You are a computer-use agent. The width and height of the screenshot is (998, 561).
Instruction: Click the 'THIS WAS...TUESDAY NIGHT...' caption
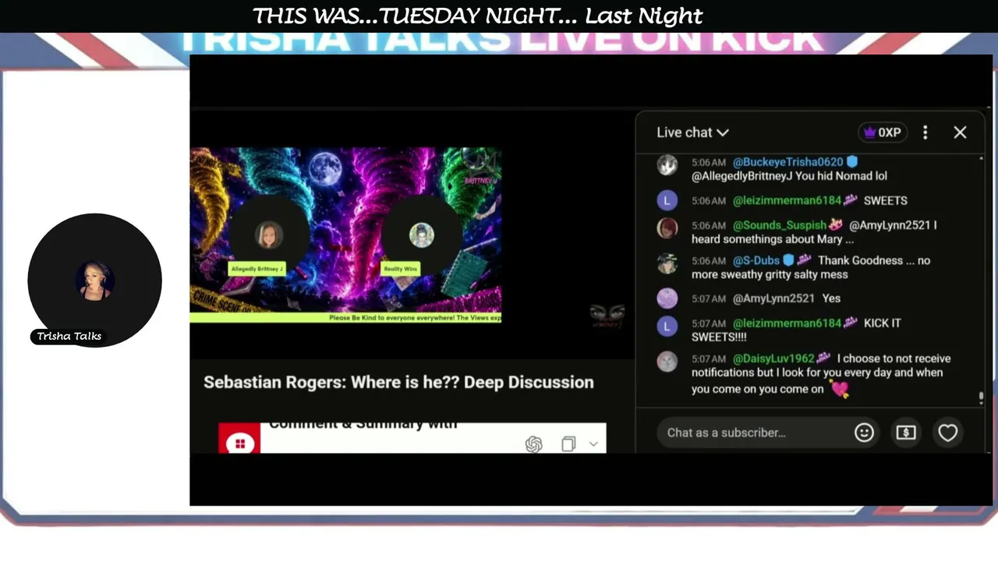pos(478,16)
